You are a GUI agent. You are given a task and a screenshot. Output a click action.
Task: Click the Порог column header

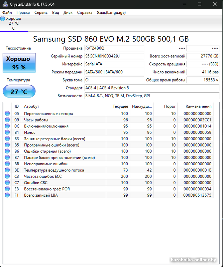point(166,106)
